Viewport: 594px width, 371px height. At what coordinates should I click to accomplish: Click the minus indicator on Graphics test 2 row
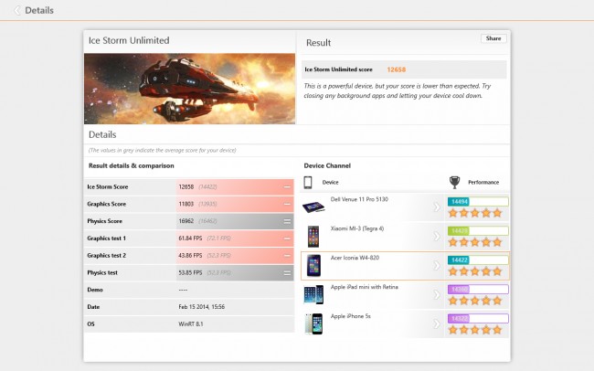tap(287, 256)
